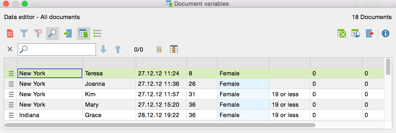396x133 pixels.
Task: Click the import variables arrow icon
Action: tap(68, 34)
